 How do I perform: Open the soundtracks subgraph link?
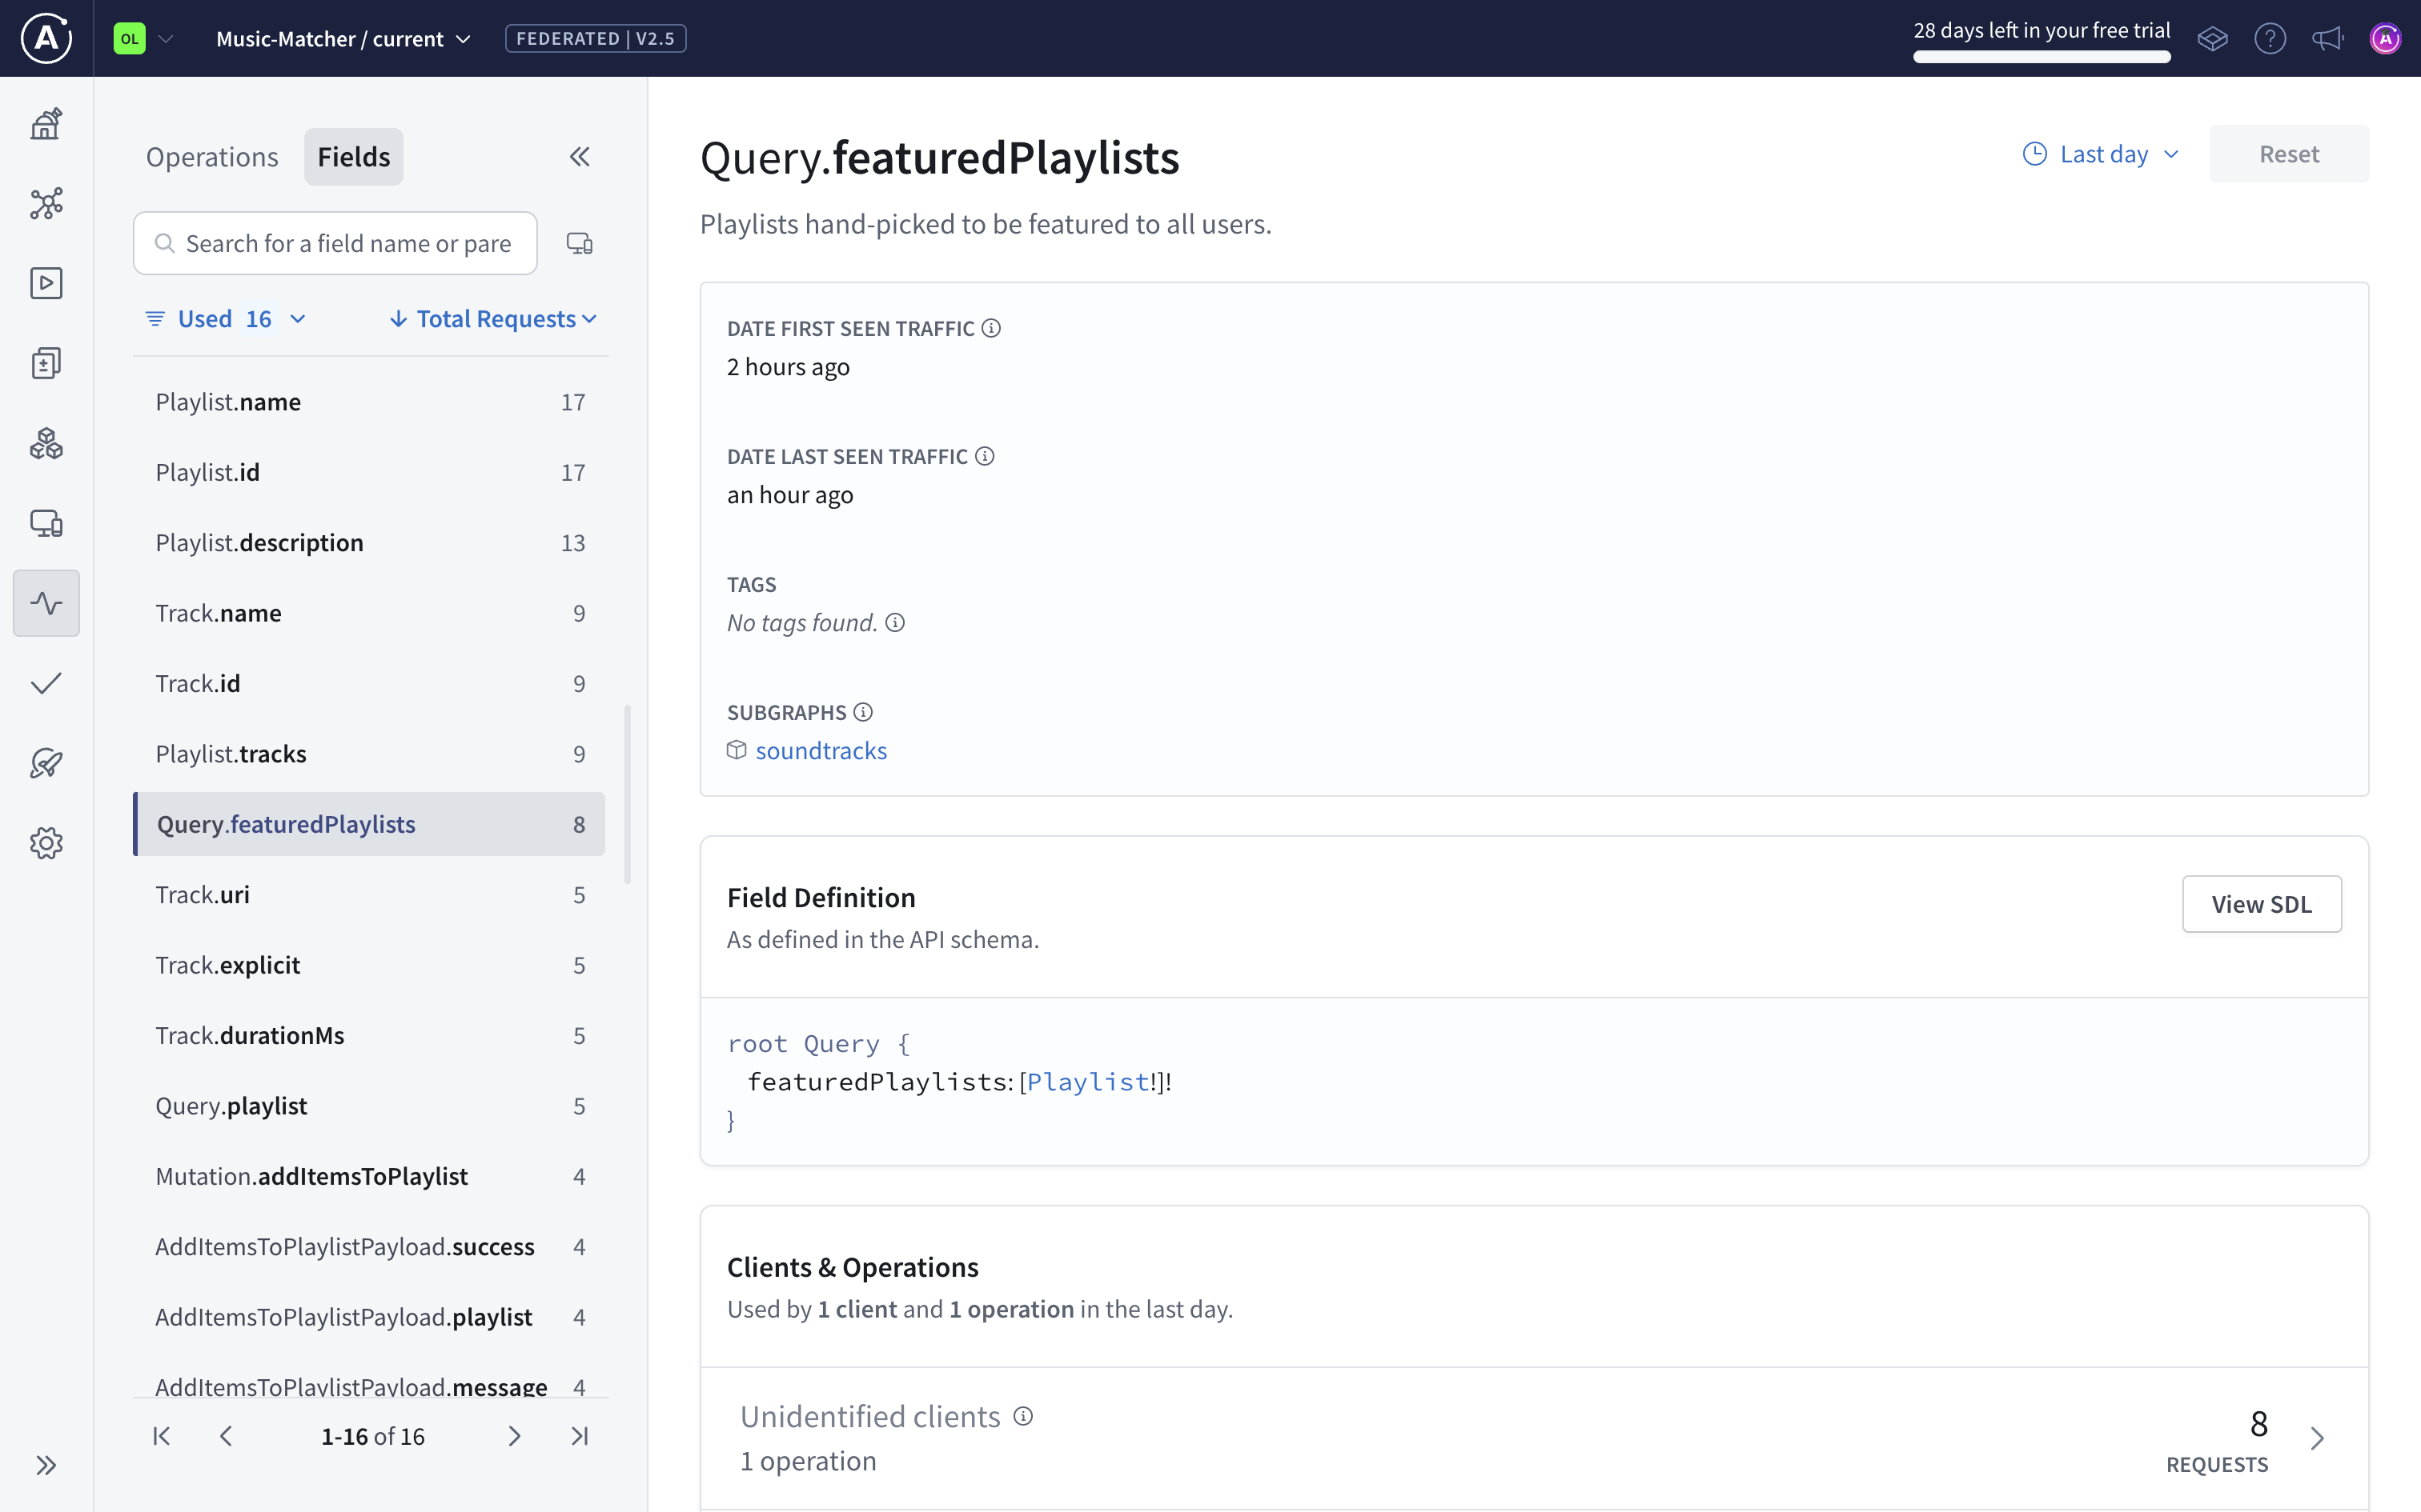pos(821,750)
